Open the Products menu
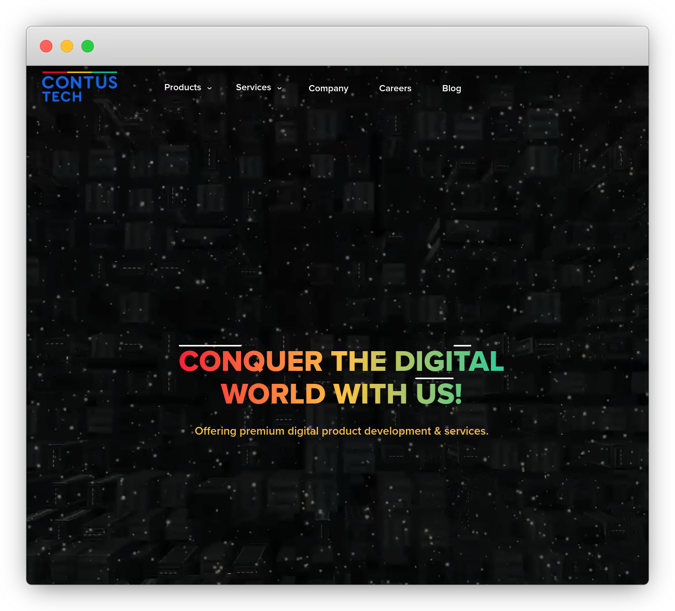 (x=182, y=88)
